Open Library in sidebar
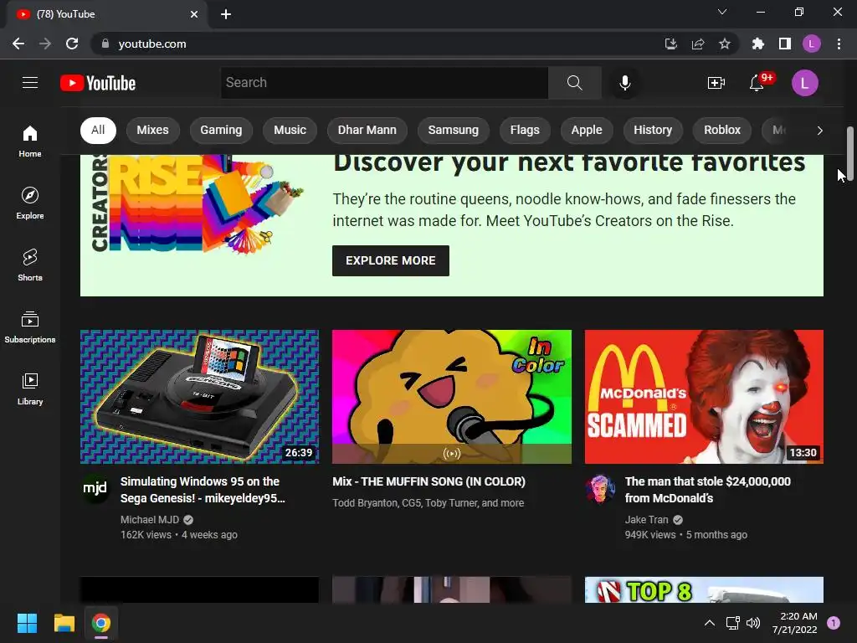 30,388
